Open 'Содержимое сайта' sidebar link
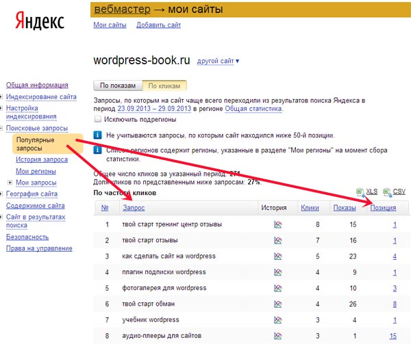 click(36, 206)
